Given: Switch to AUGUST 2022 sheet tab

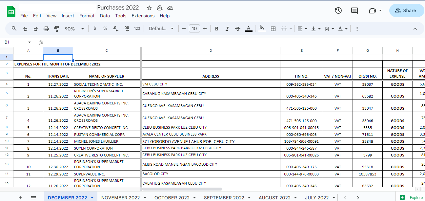Looking at the screenshot, I should click(274, 197).
